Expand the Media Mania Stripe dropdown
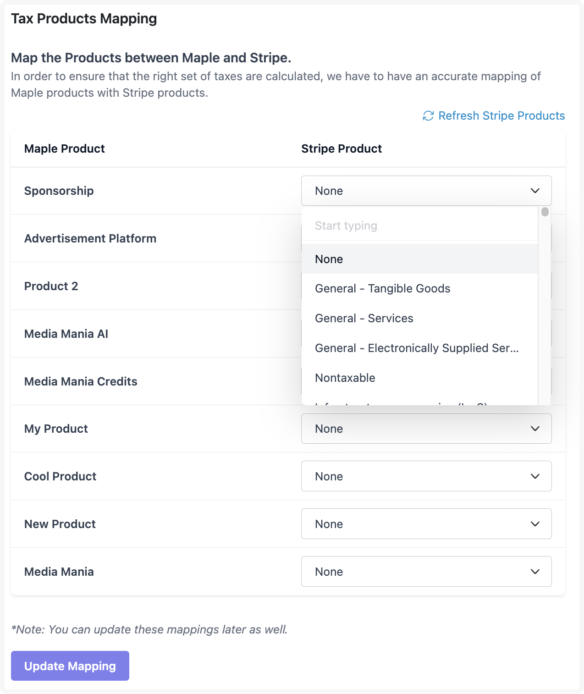 [425, 572]
